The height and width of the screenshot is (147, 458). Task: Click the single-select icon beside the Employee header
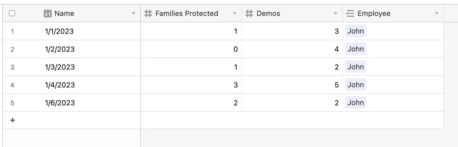(350, 13)
